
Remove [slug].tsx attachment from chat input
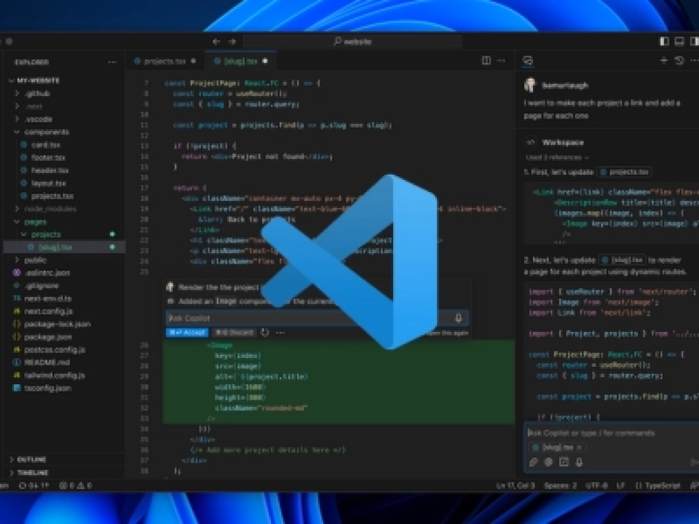[x=580, y=447]
